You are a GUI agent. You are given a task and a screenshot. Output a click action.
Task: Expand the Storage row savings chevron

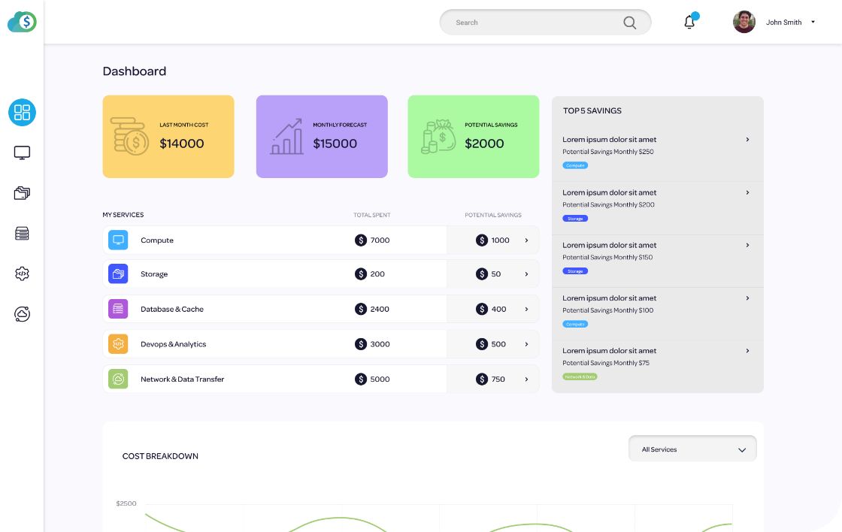tap(526, 274)
